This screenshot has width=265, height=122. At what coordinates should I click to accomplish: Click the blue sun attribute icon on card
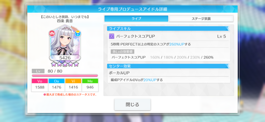click(x=78, y=33)
